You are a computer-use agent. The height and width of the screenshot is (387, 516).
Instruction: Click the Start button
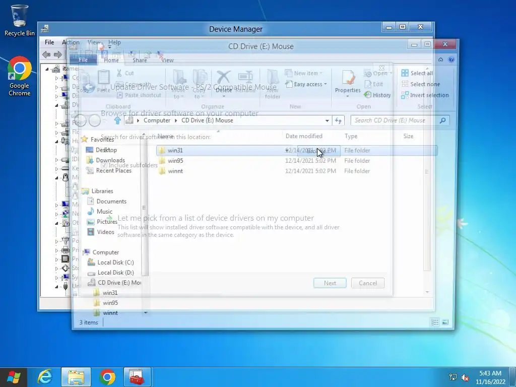tap(14, 377)
